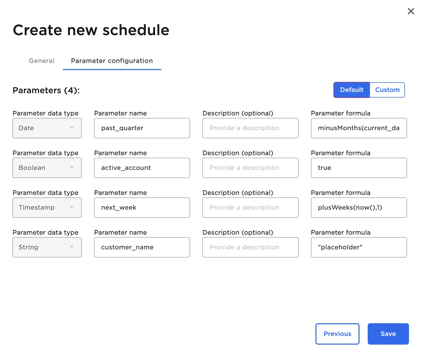Add a description for the customer_name parameter
This screenshot has width=424, height=352.
coord(250,247)
